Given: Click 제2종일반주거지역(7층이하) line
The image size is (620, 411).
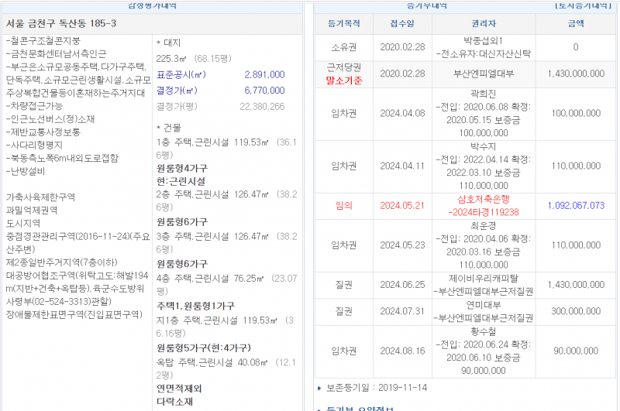Looking at the screenshot, I should (x=62, y=262).
